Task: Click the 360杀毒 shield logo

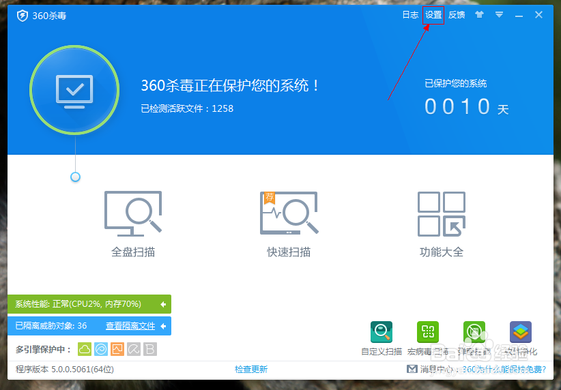Action: 23,16
